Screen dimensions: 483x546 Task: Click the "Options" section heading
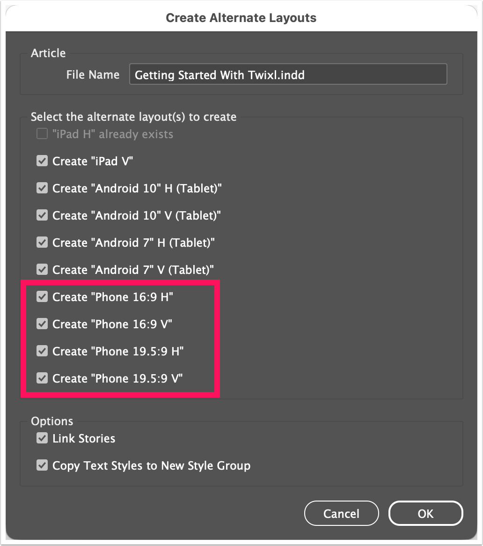click(x=52, y=421)
